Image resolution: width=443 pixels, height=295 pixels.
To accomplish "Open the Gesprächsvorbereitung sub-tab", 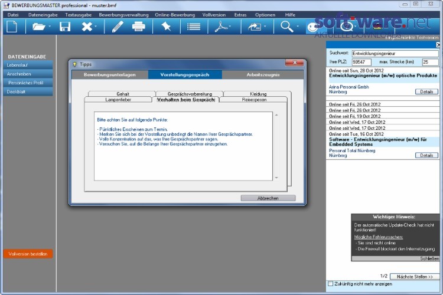I will (190, 94).
